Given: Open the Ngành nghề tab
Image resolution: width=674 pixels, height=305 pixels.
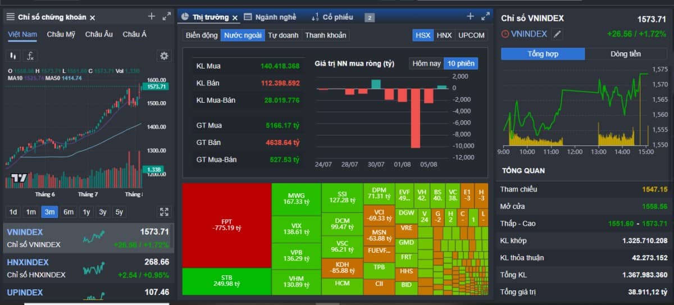Looking at the screenshot, I should [x=275, y=17].
